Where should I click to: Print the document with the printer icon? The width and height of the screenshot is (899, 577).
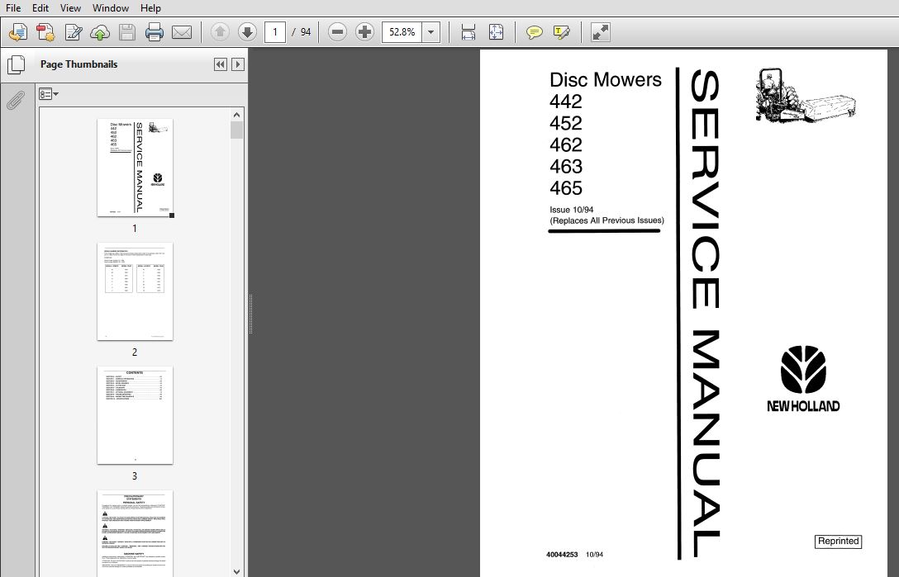pyautogui.click(x=155, y=32)
